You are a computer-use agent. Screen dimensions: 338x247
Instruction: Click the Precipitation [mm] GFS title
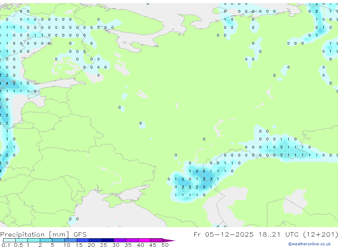click(x=43, y=235)
